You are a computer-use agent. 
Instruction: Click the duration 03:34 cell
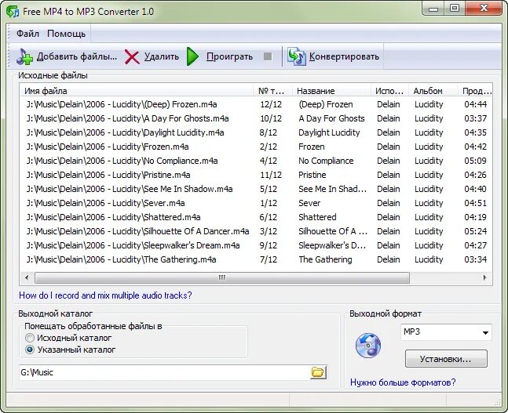click(x=475, y=259)
